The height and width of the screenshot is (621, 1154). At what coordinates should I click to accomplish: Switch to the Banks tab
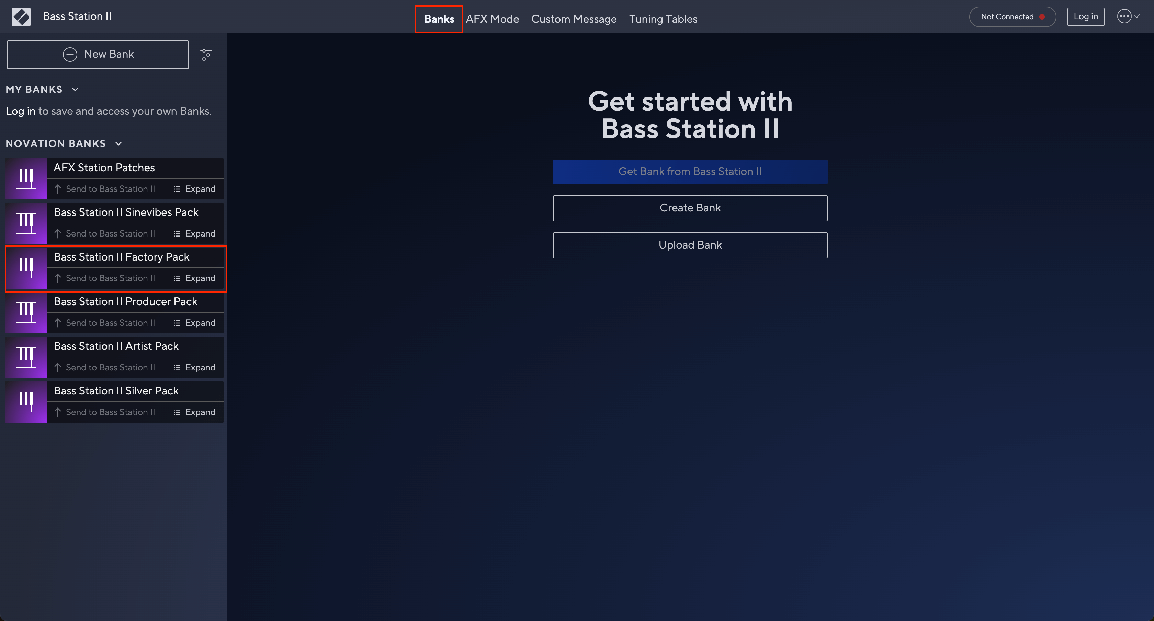tap(439, 19)
